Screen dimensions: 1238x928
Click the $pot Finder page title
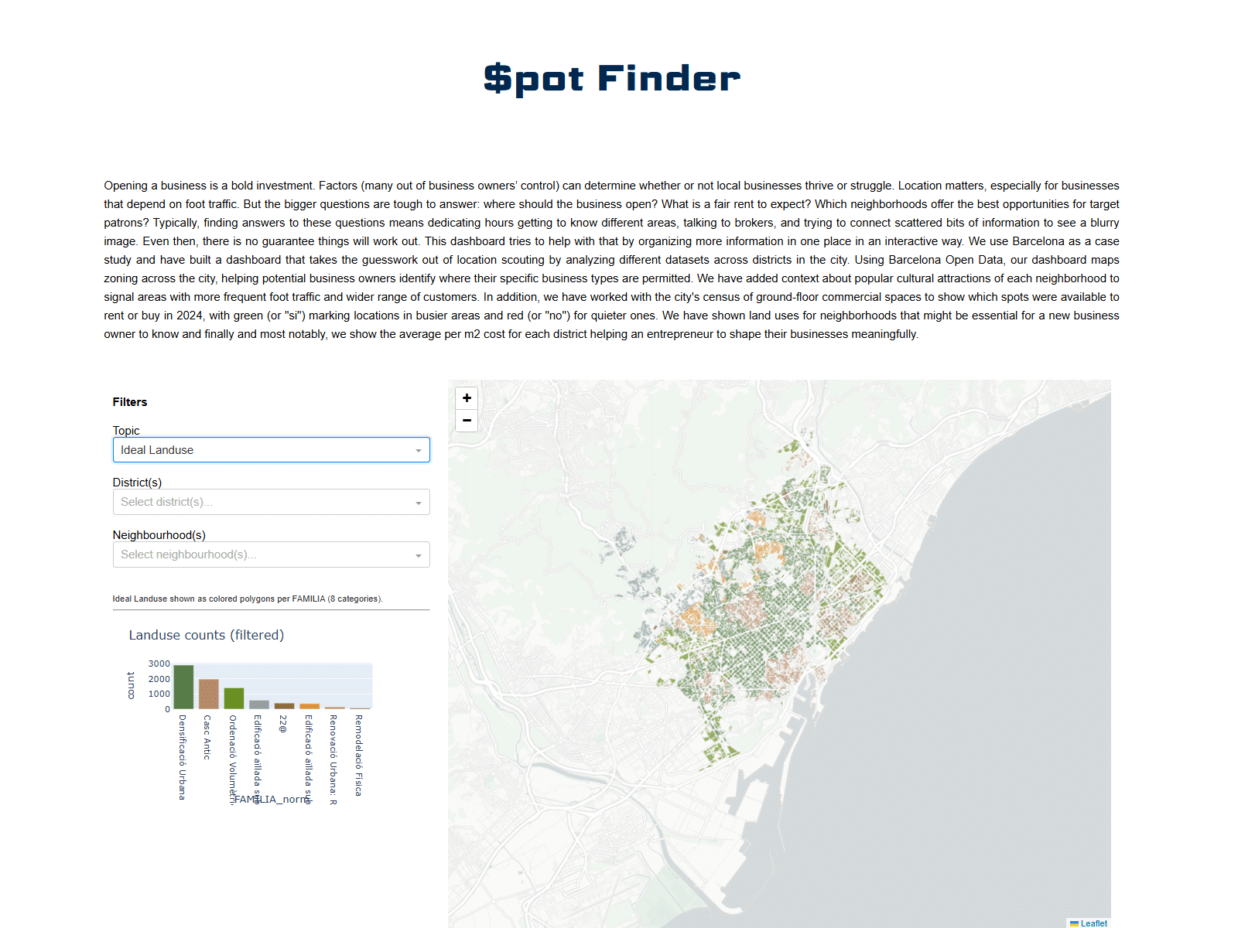click(610, 77)
